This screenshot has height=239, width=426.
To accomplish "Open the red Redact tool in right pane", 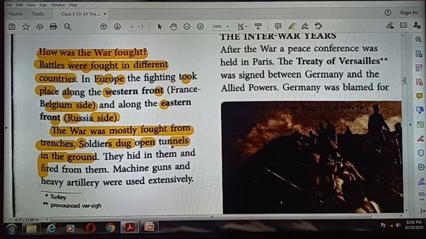I will tap(420, 139).
